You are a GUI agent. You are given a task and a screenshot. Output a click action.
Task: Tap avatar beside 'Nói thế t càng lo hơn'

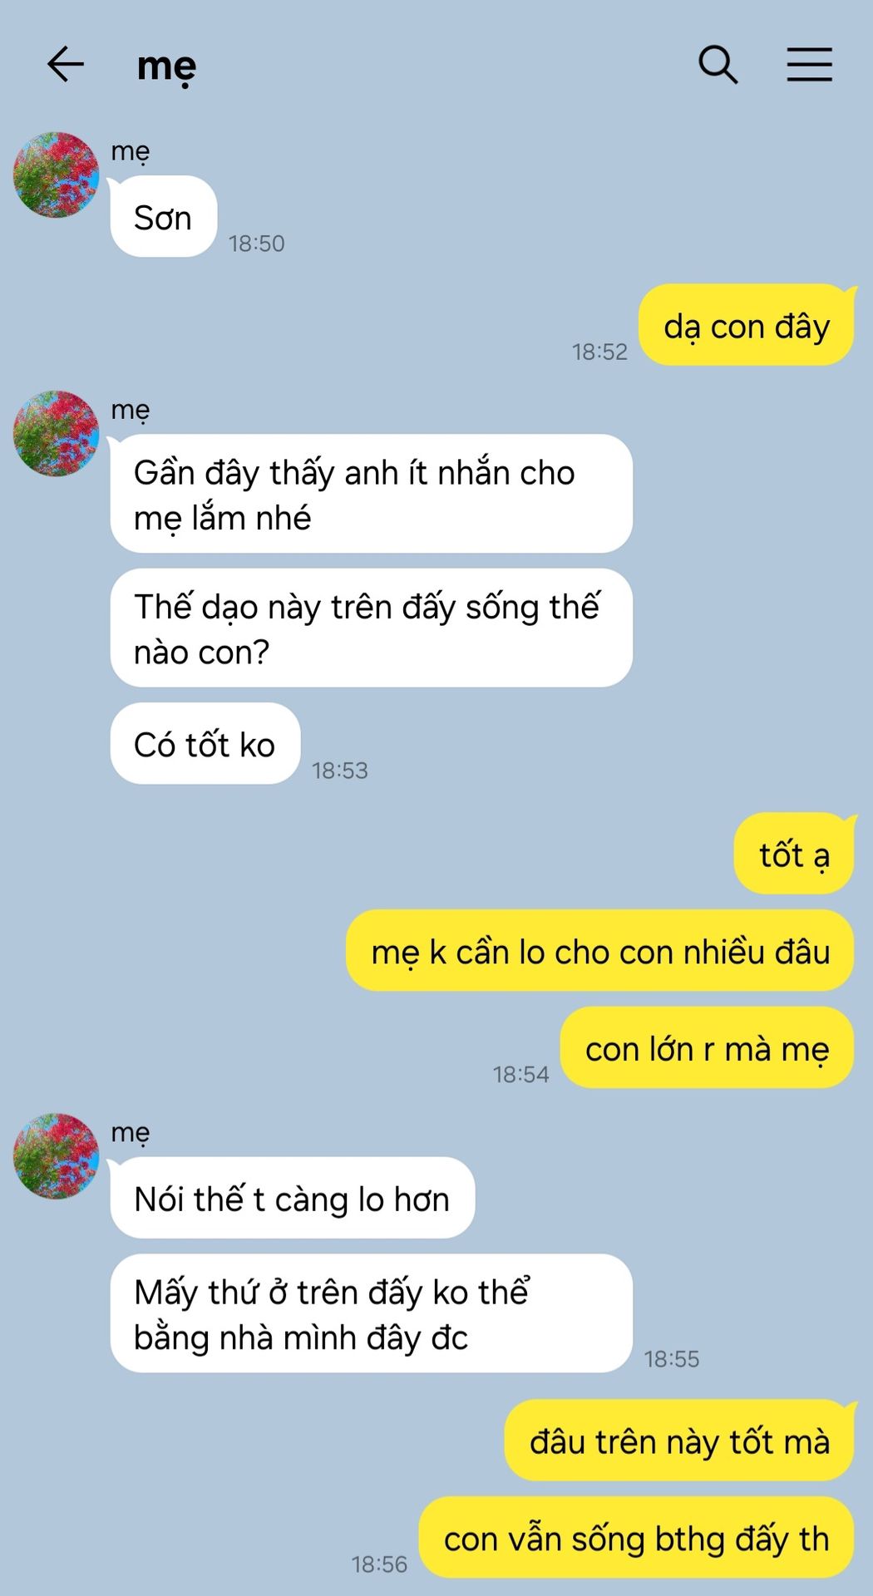point(56,1156)
